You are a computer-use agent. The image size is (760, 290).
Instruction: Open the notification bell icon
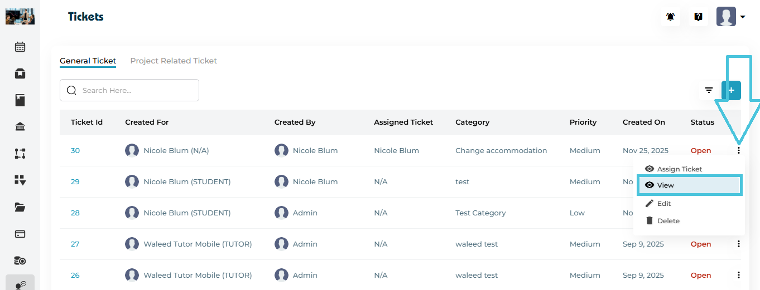click(x=671, y=17)
